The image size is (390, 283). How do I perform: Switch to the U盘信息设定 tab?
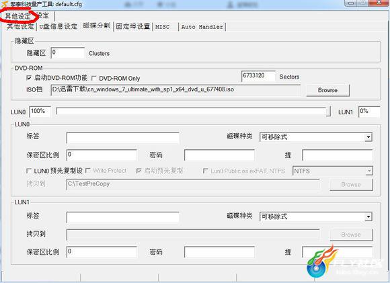point(58,26)
